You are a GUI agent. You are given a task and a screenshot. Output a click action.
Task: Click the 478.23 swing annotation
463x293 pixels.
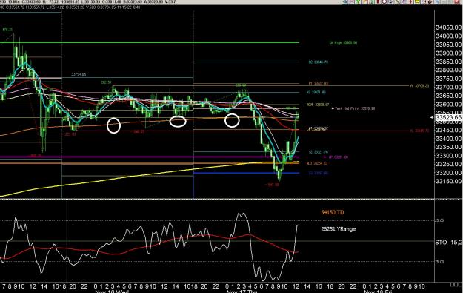point(7,30)
